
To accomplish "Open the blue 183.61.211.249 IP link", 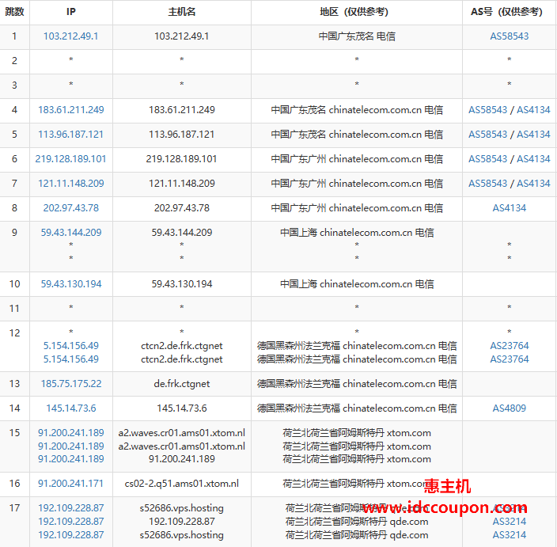I will tap(70, 110).
